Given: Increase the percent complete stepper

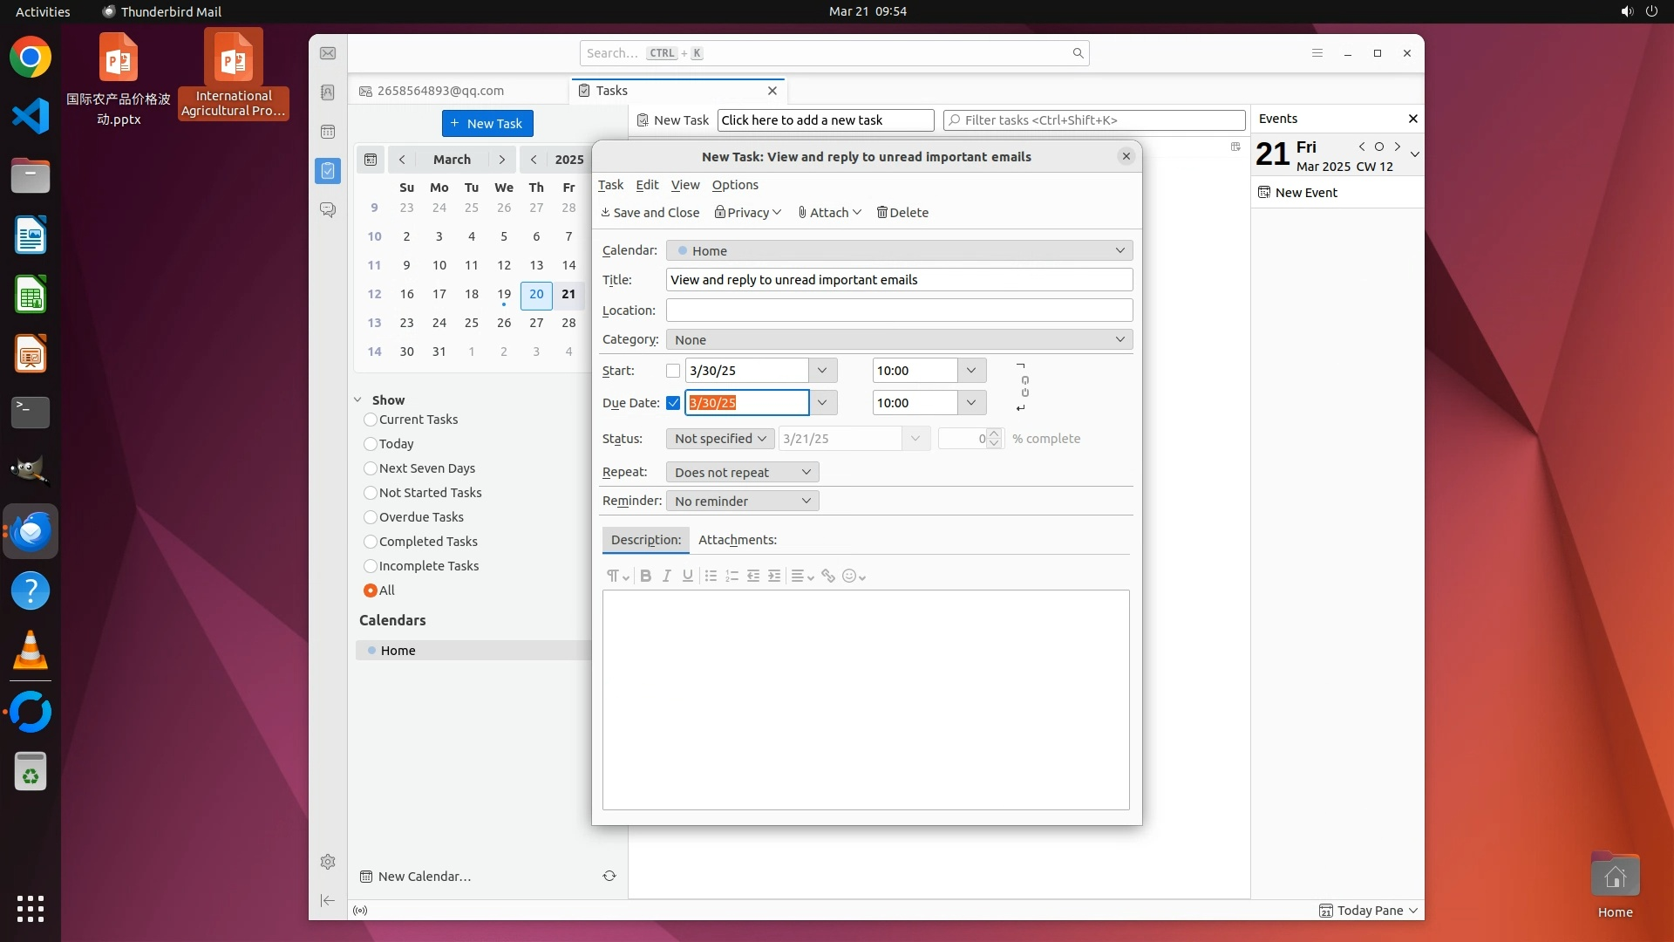Looking at the screenshot, I should pyautogui.click(x=994, y=433).
